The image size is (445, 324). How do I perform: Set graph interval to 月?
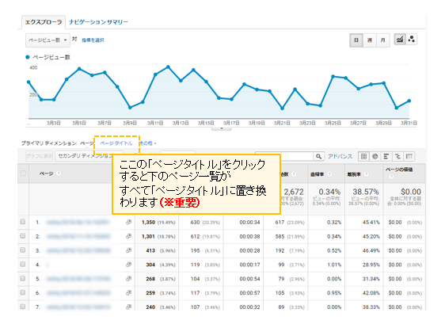coord(383,40)
